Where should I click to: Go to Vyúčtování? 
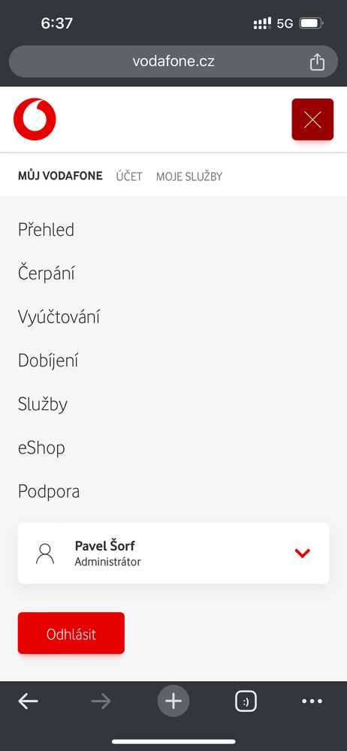pyautogui.click(x=59, y=317)
